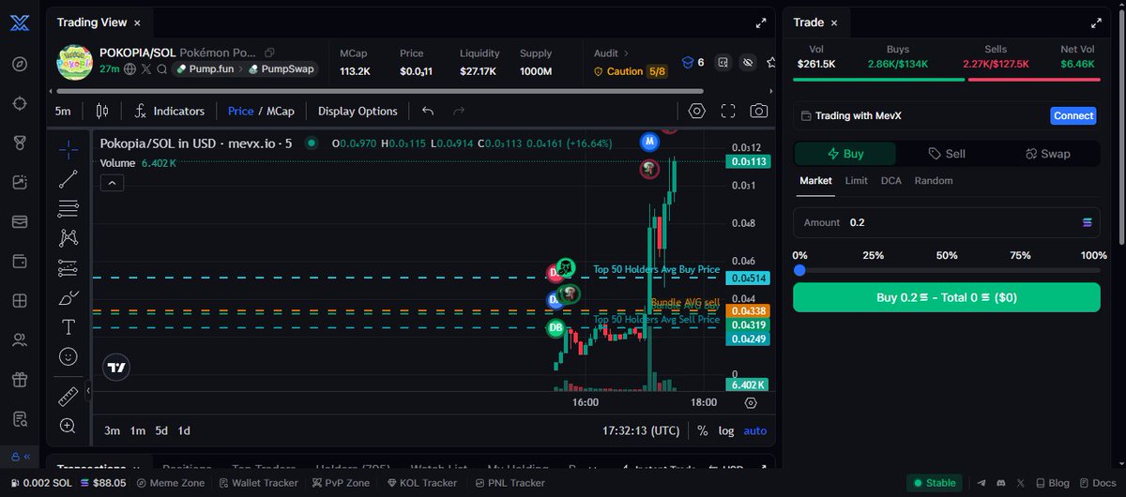Toggle the hide token eye icon
Image resolution: width=1126 pixels, height=497 pixels.
748,63
